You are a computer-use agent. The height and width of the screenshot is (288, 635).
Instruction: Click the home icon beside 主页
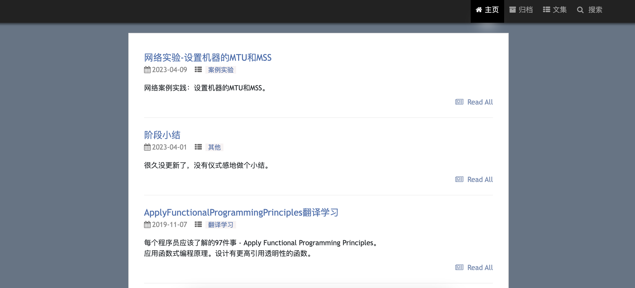pos(479,10)
